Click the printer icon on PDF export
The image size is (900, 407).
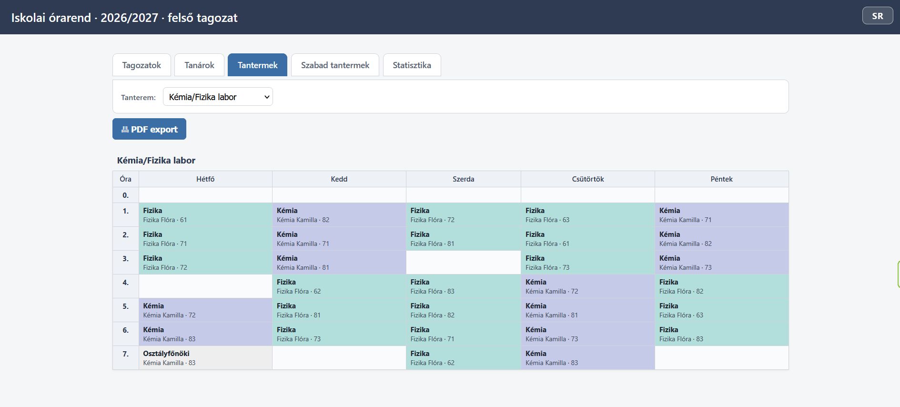pos(125,129)
